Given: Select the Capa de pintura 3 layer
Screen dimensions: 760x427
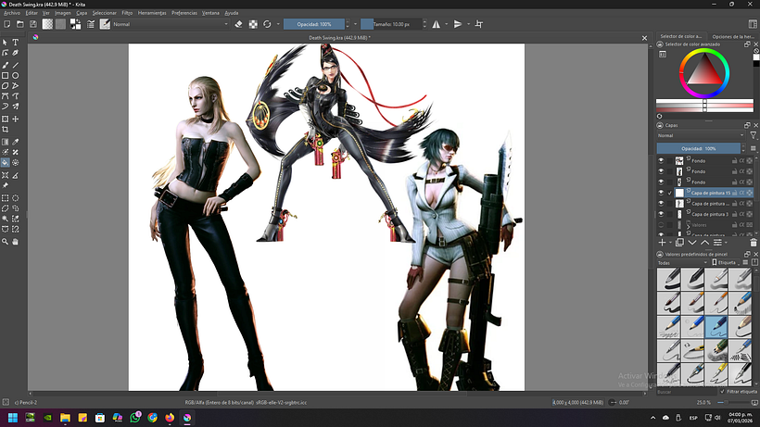Looking at the screenshot, I should tap(710, 214).
